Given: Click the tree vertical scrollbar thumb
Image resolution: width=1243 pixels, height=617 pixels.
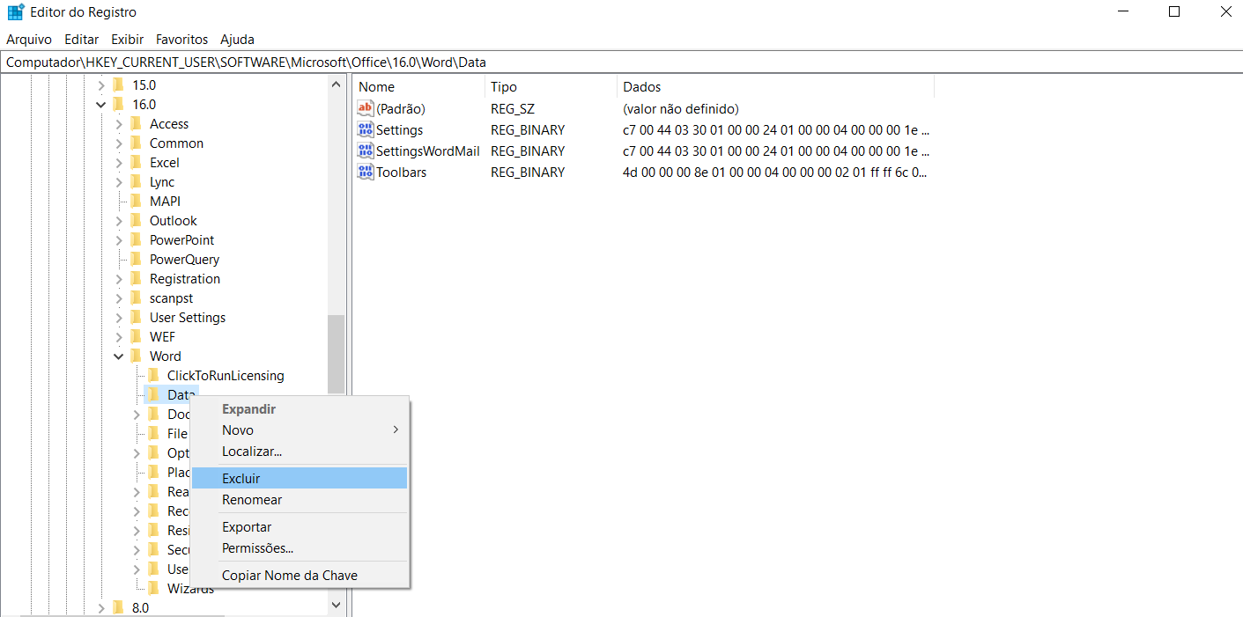Looking at the screenshot, I should 336,355.
